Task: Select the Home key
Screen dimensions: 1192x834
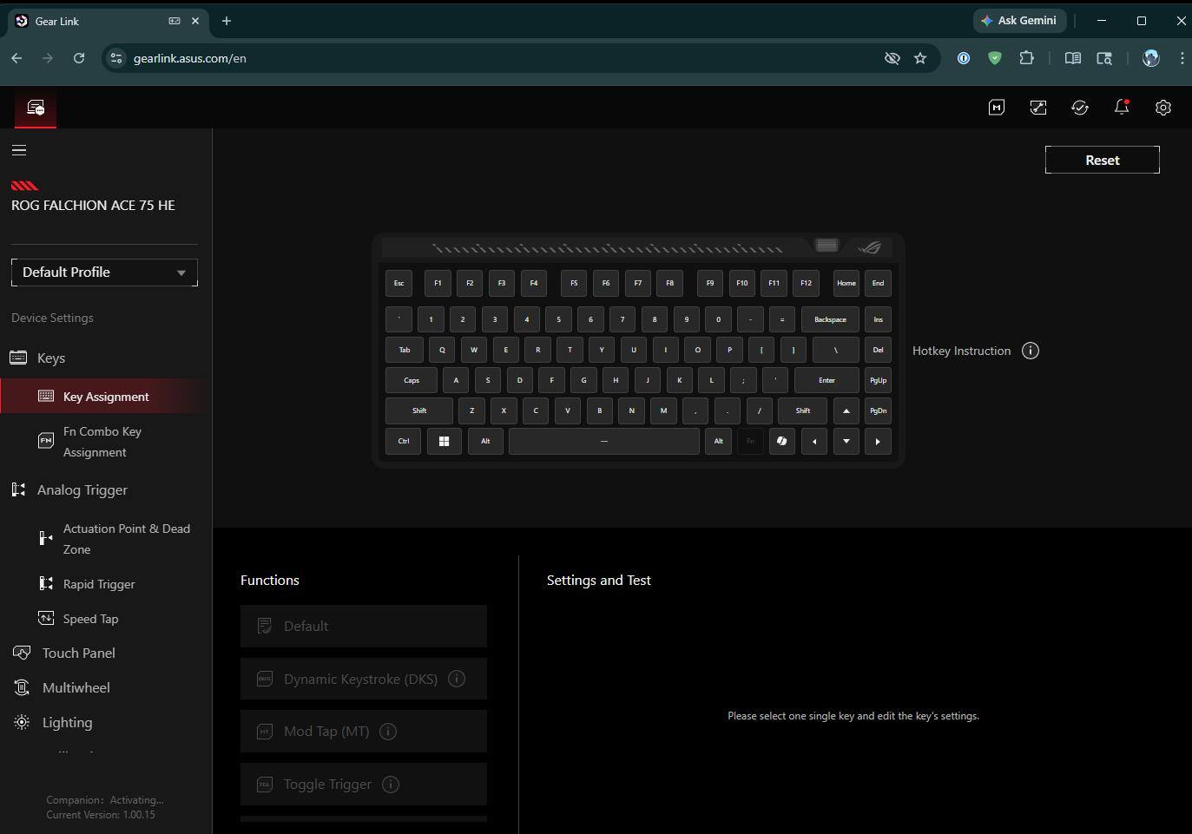Action: [x=846, y=283]
